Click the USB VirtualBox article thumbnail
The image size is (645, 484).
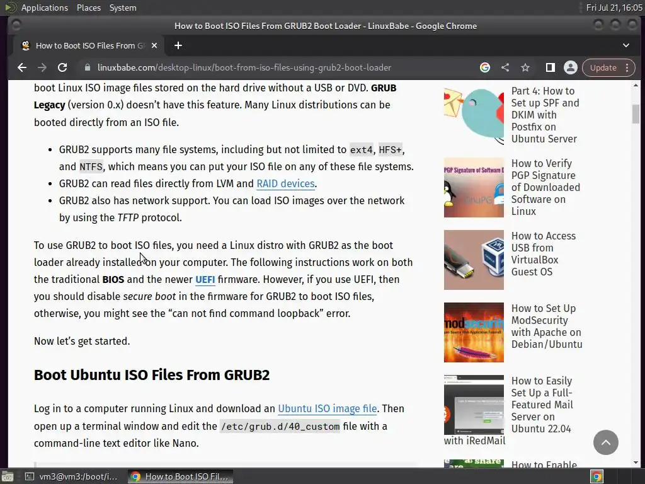click(474, 260)
